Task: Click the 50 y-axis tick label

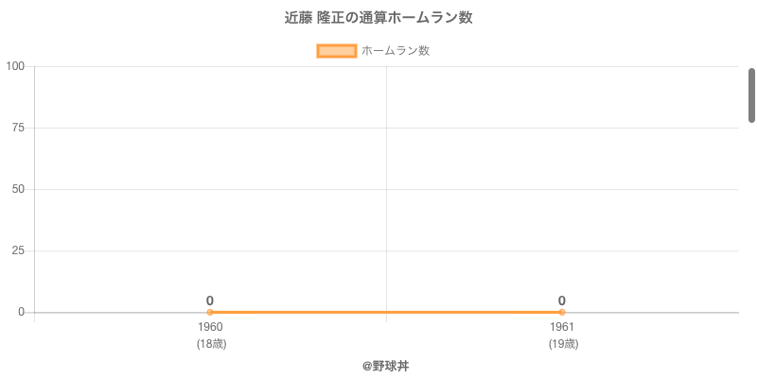Action: click(x=18, y=189)
